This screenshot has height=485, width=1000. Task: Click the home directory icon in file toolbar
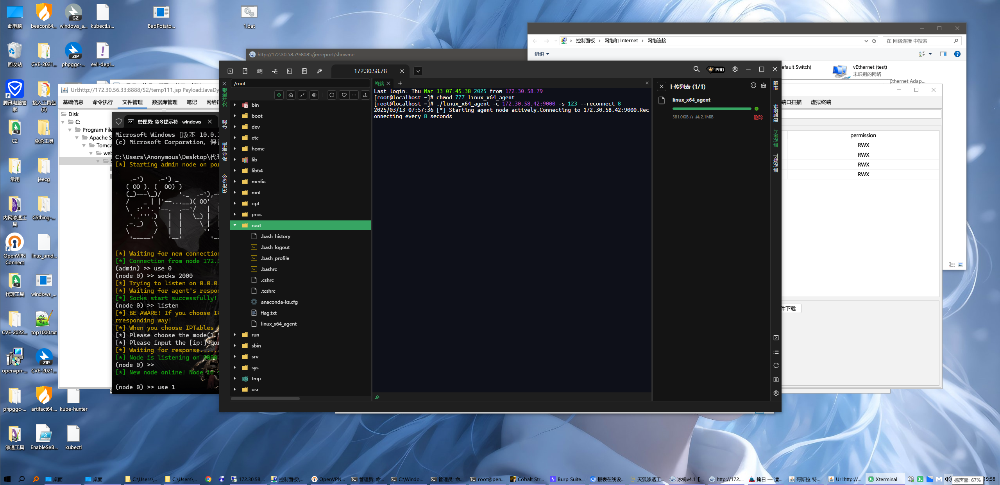coord(291,95)
